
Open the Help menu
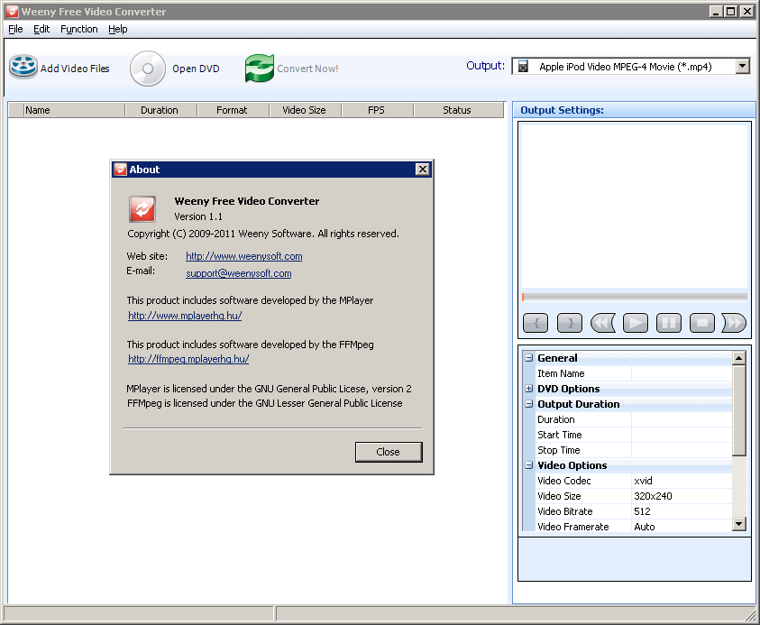[x=118, y=29]
